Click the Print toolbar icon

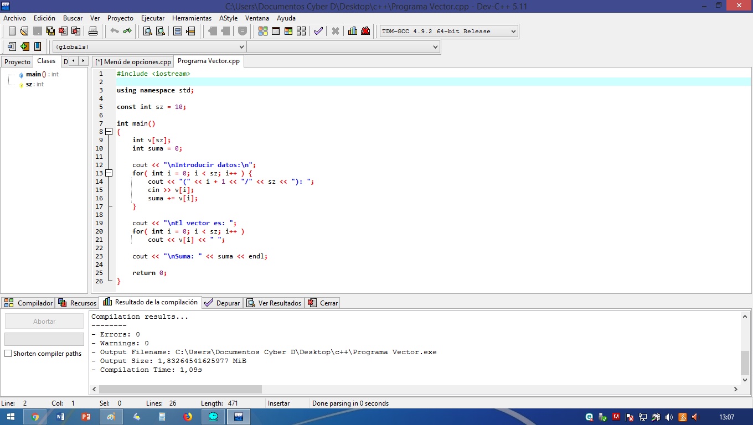pos(93,31)
